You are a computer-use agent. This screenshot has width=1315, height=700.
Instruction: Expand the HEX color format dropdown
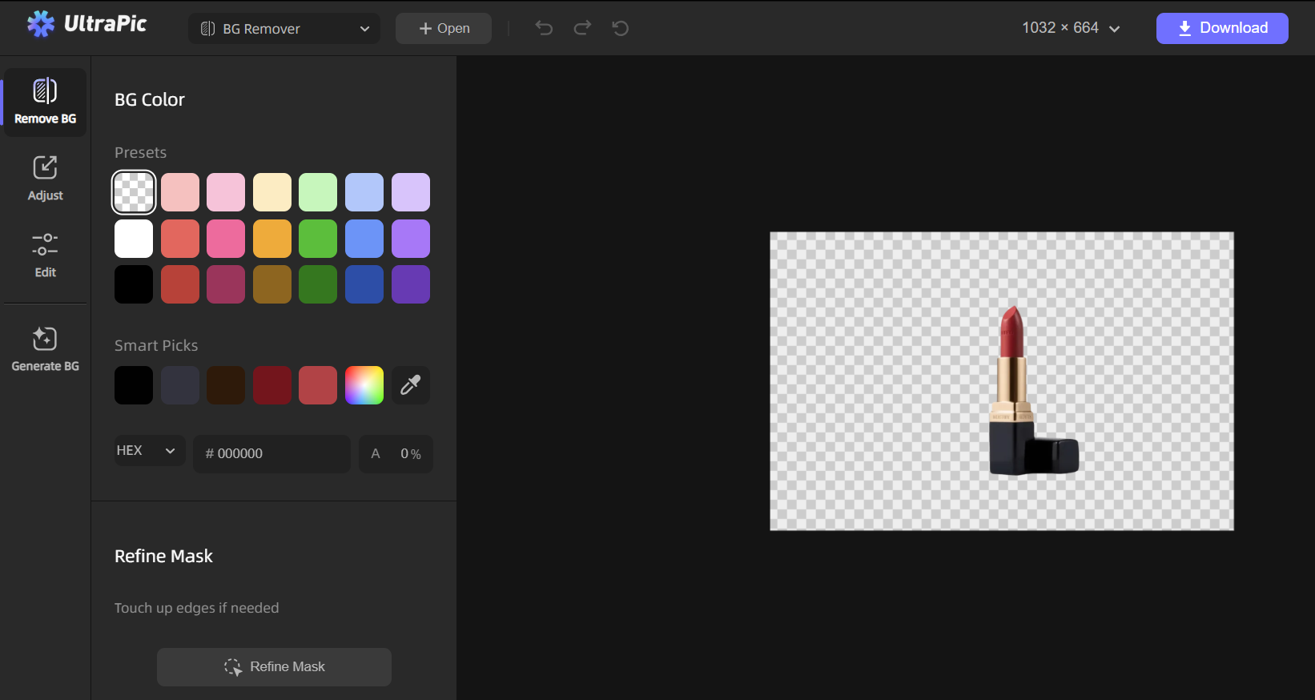[x=149, y=451]
